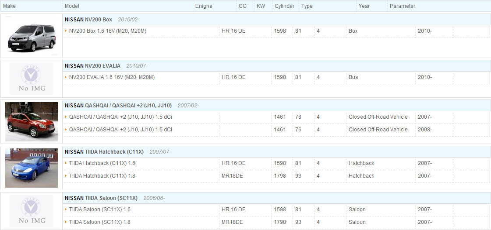Select NV200 Box 1.6 16V (M20, M20M)
The height and width of the screenshot is (230, 491).
click(108, 31)
